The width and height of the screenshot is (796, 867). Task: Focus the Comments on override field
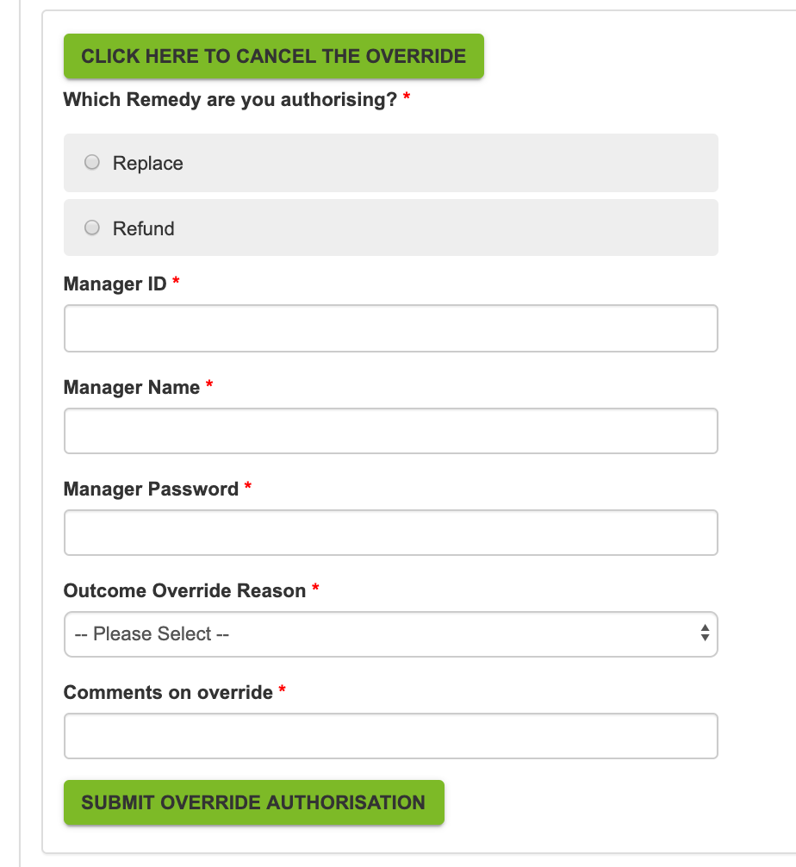tap(391, 736)
